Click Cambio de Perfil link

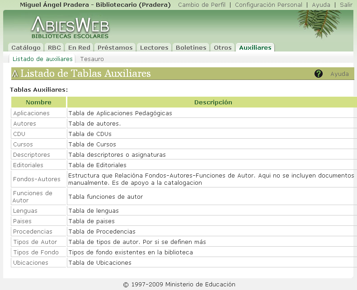[202, 5]
